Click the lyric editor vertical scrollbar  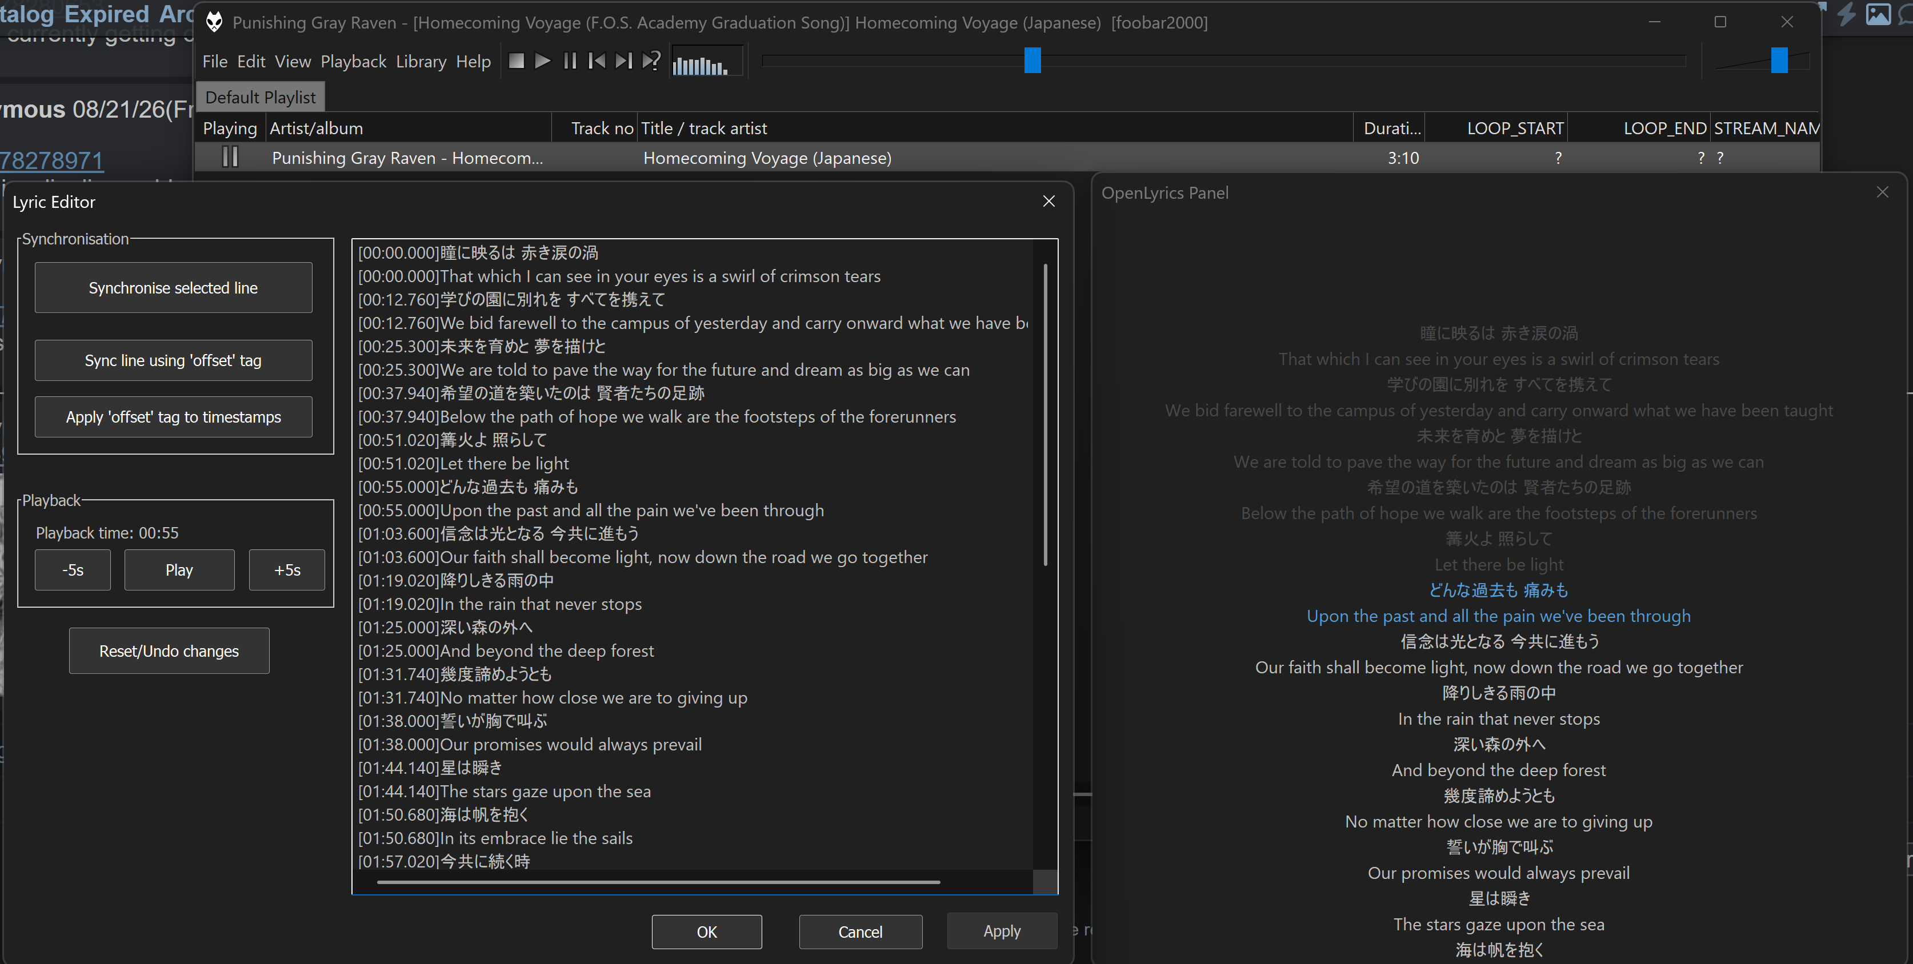tap(1046, 416)
